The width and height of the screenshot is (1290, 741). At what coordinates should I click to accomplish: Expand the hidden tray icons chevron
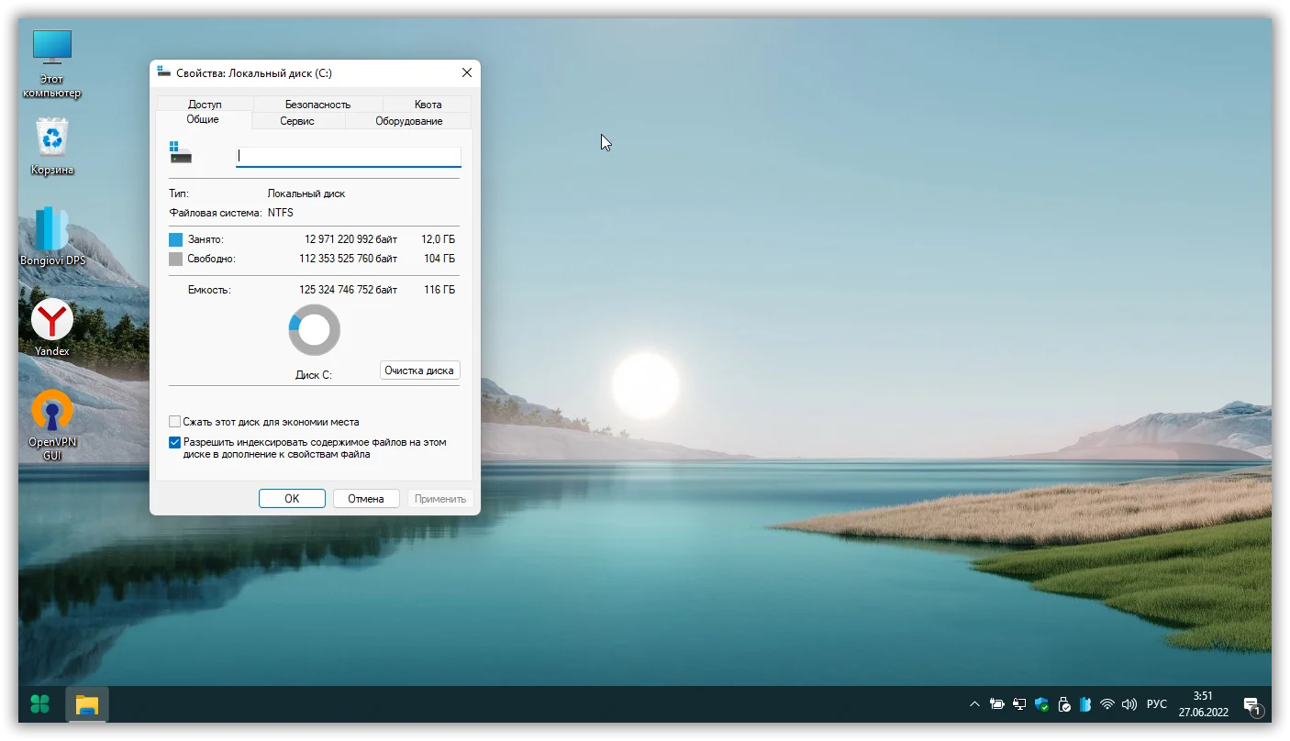pos(974,704)
